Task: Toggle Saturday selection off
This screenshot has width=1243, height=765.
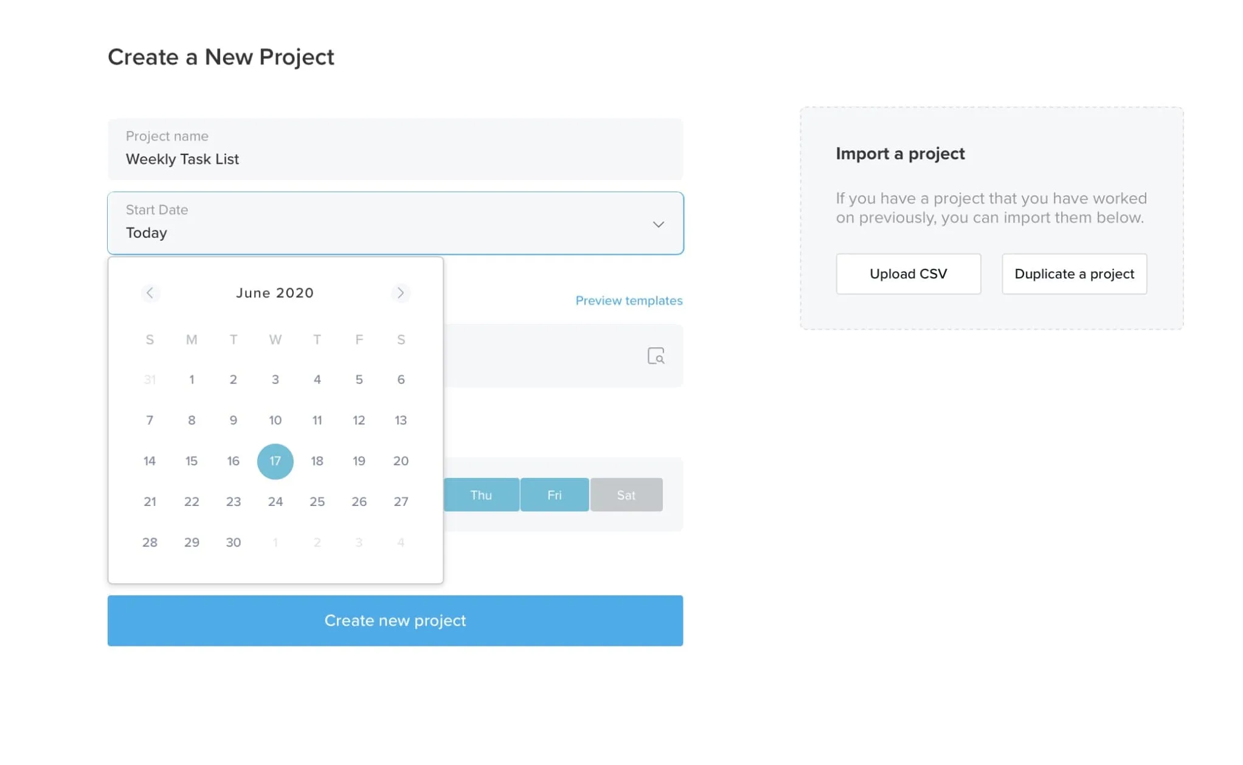Action: (626, 494)
